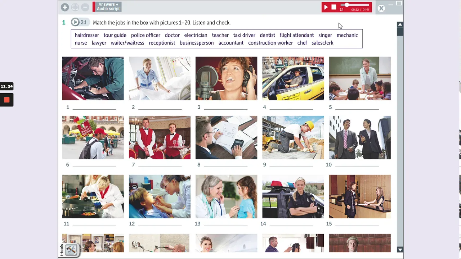Select picture 13 of the doctor
The image size is (461, 259).
coord(226,196)
